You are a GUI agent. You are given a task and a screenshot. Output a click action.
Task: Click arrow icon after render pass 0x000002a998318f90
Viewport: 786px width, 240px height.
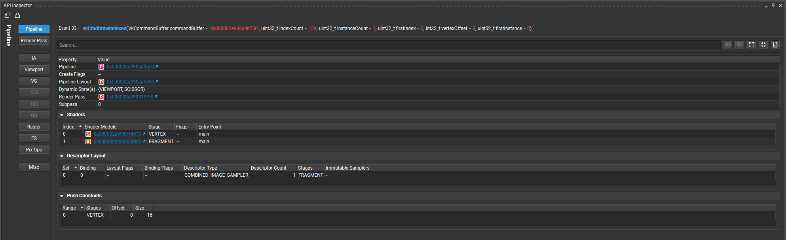point(156,97)
